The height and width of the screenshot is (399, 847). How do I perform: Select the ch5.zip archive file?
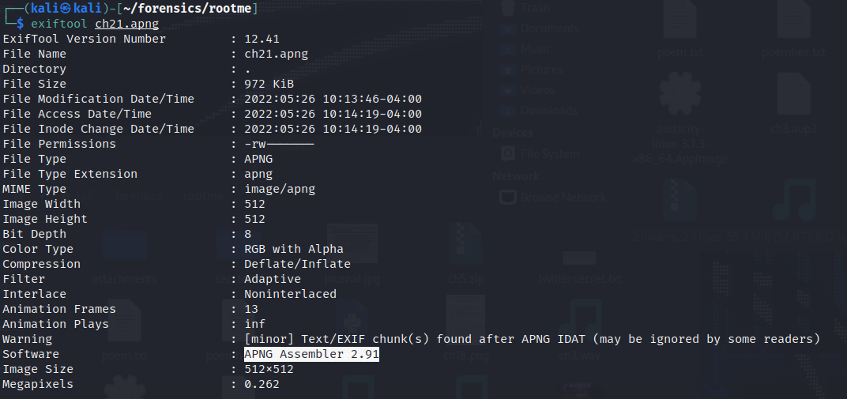[465, 245]
